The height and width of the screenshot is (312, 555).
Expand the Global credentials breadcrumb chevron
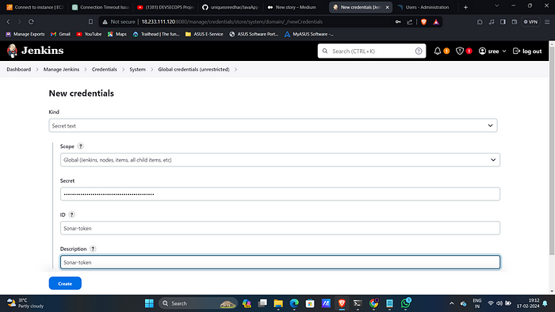(x=235, y=70)
